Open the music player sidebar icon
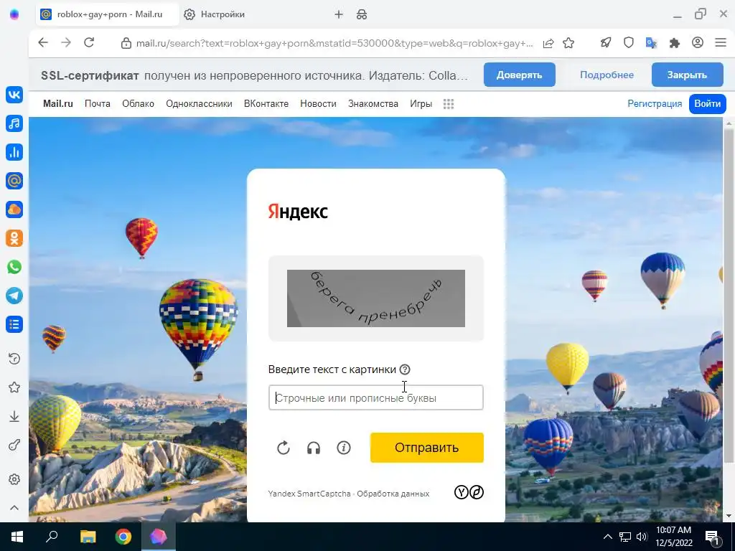The height and width of the screenshot is (551, 735). 14,123
